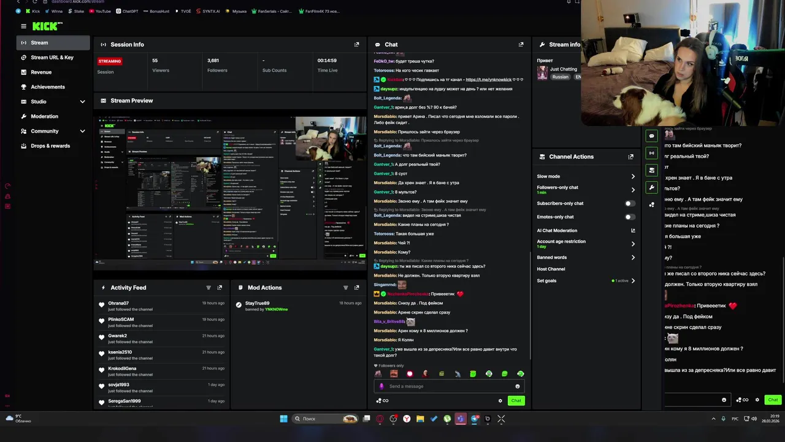Viewport: 785px width, 442px height.
Task: Open Mod Actions filter options
Action: click(x=345, y=287)
